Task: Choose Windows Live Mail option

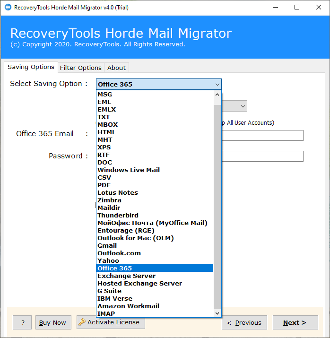Action: click(155, 170)
